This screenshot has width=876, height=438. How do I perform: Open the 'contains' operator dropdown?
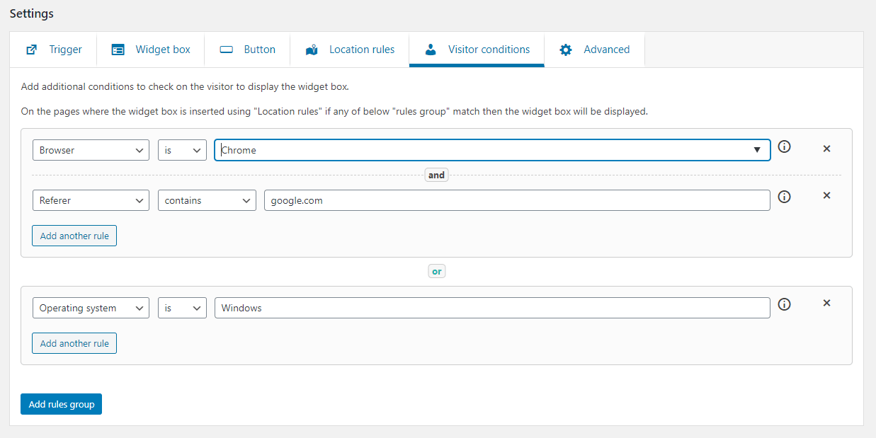coord(207,200)
